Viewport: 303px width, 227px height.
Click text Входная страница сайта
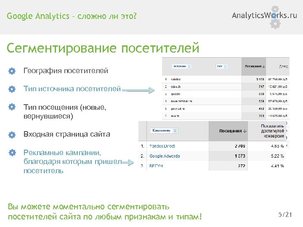[66, 134]
